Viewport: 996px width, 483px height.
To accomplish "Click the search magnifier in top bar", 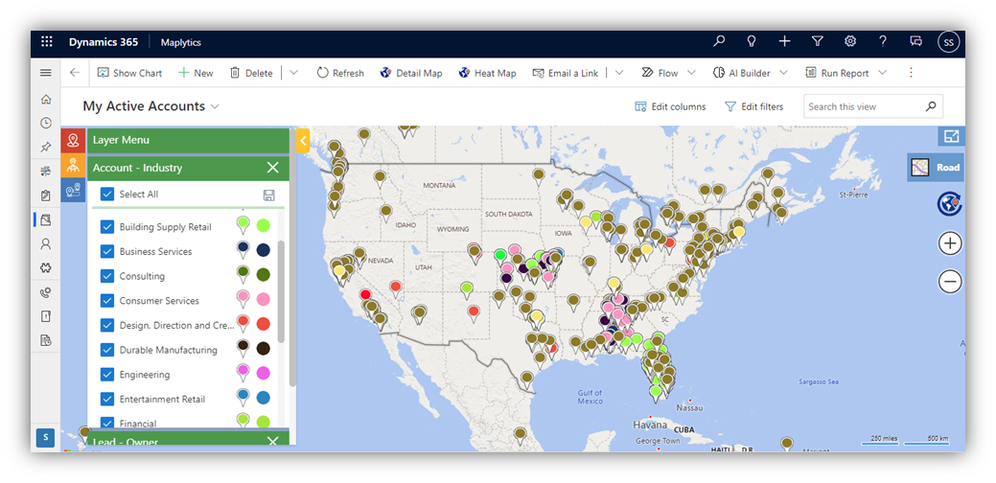I will (718, 41).
